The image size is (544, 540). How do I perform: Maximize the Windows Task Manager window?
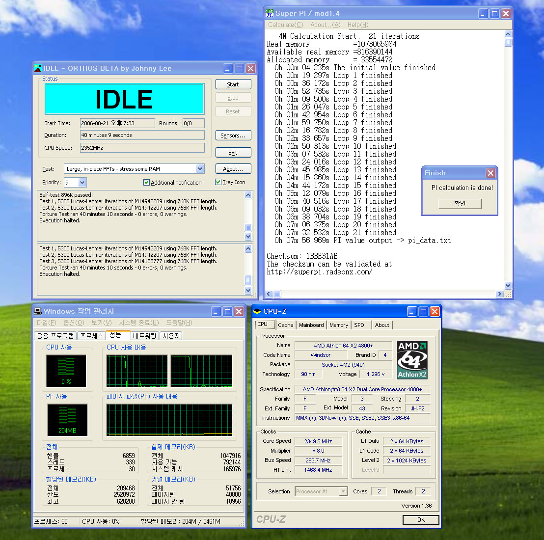tap(227, 311)
